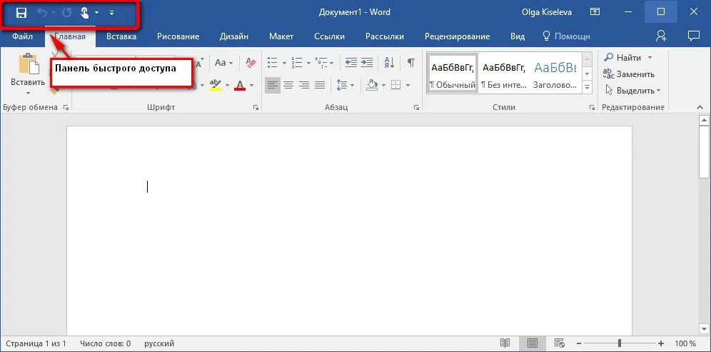
Task: Open the Customize Quick Access Toolbar arrow
Action: [111, 13]
